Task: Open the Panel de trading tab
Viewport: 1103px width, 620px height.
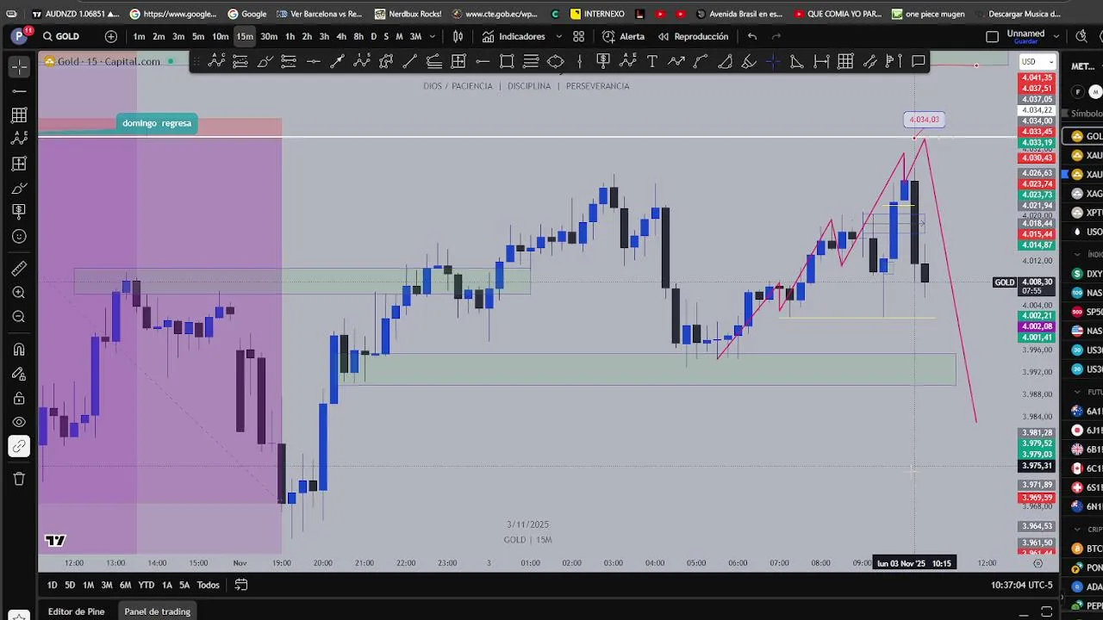Action: (157, 611)
